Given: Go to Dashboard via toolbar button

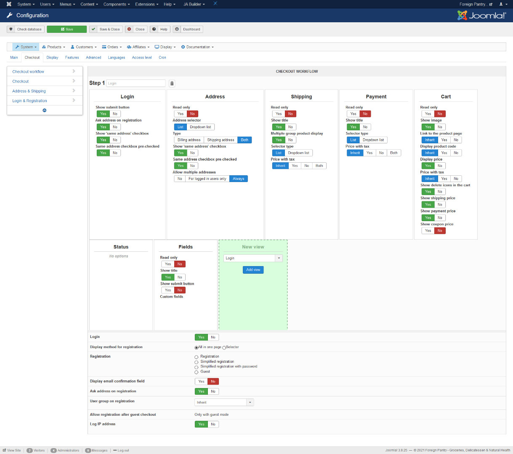Looking at the screenshot, I should click(x=188, y=29).
